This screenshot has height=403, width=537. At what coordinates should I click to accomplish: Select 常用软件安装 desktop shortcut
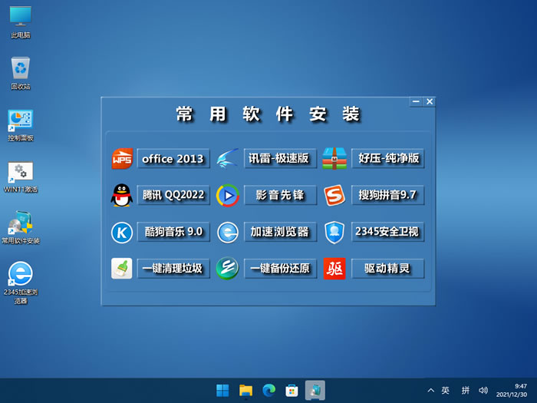pos(21,227)
